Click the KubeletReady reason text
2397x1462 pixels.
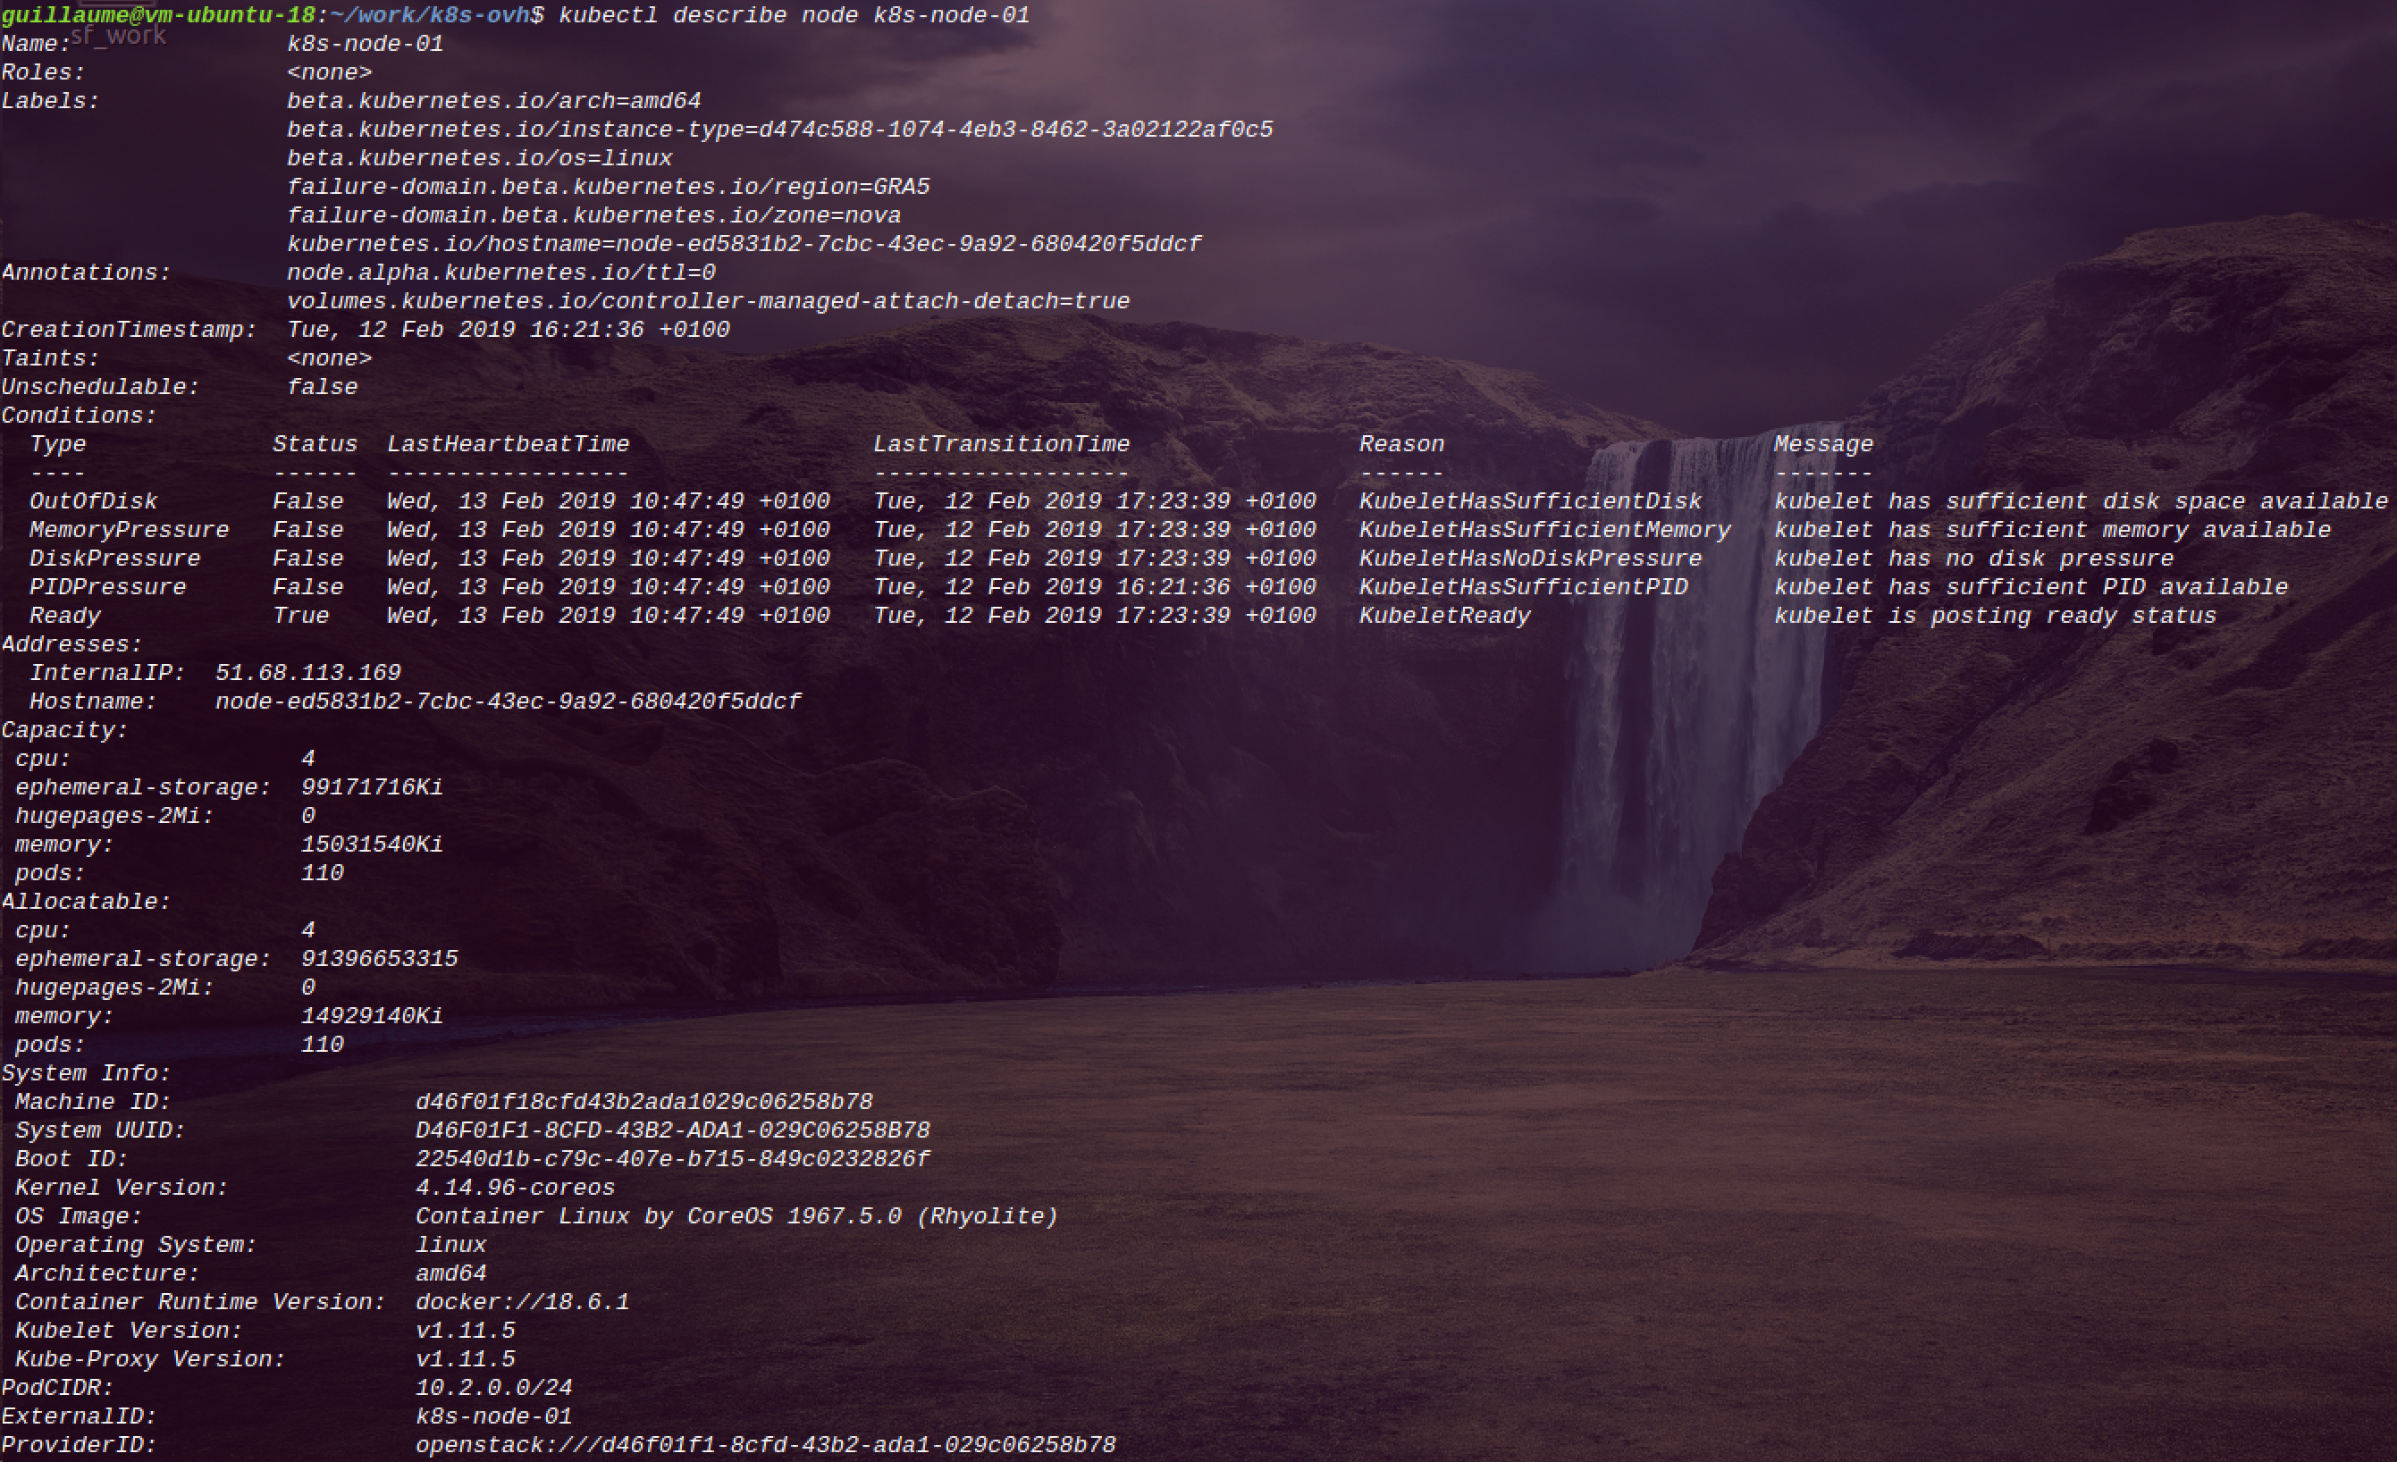tap(1444, 616)
